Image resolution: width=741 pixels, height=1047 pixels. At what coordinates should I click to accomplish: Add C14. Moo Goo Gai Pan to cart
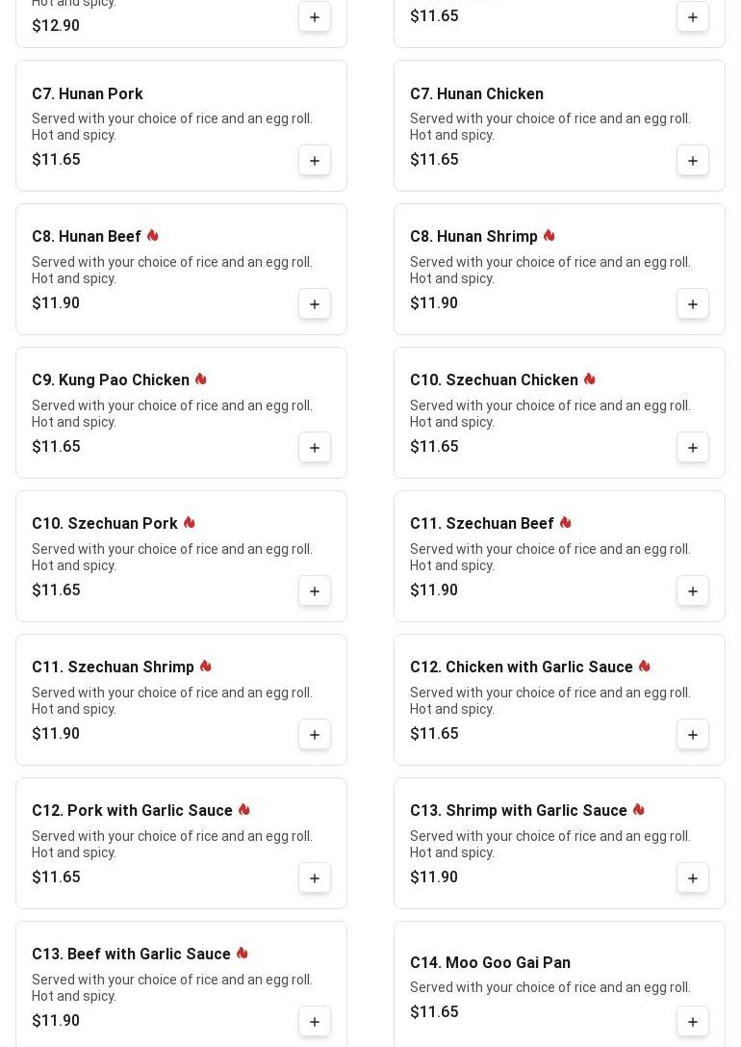pyautogui.click(x=693, y=1021)
